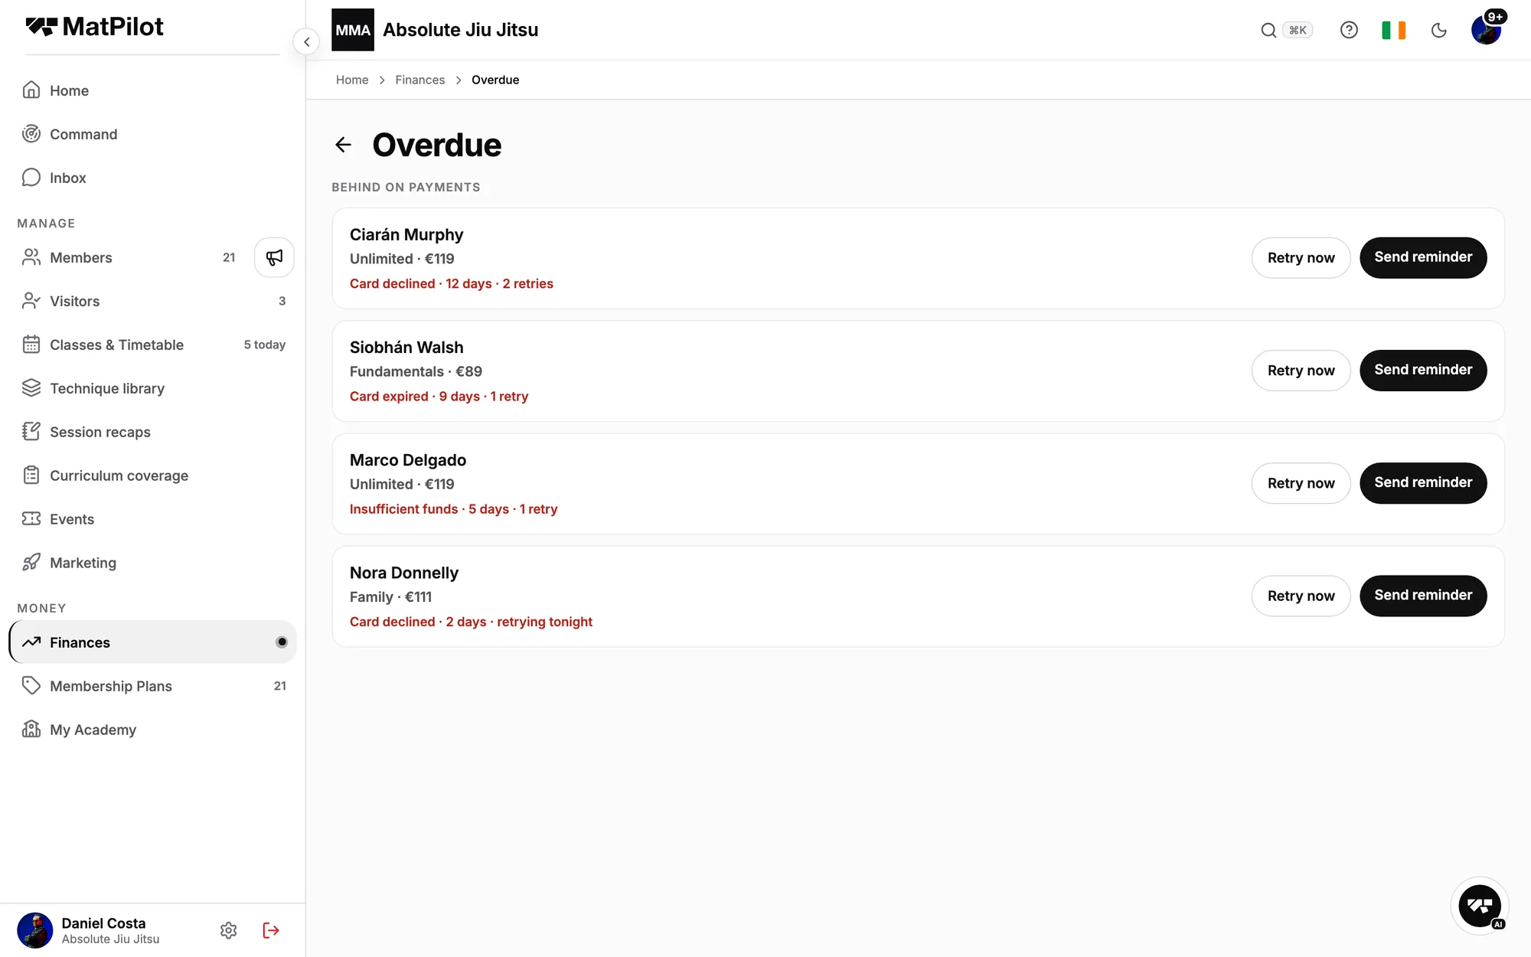This screenshot has height=957, width=1531.
Task: Click the Session recaps notebook icon
Action: [31, 432]
